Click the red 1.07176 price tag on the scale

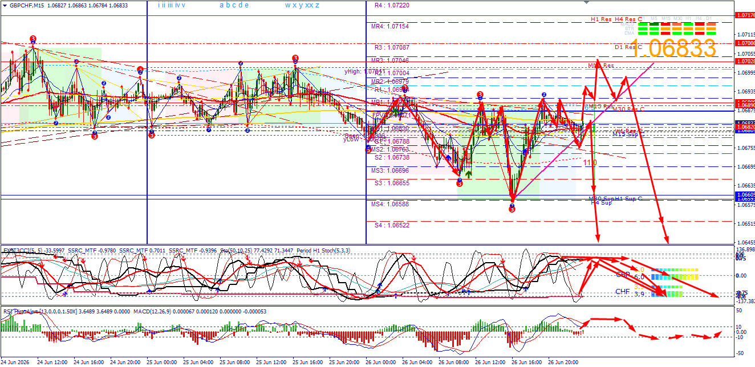(745, 15)
